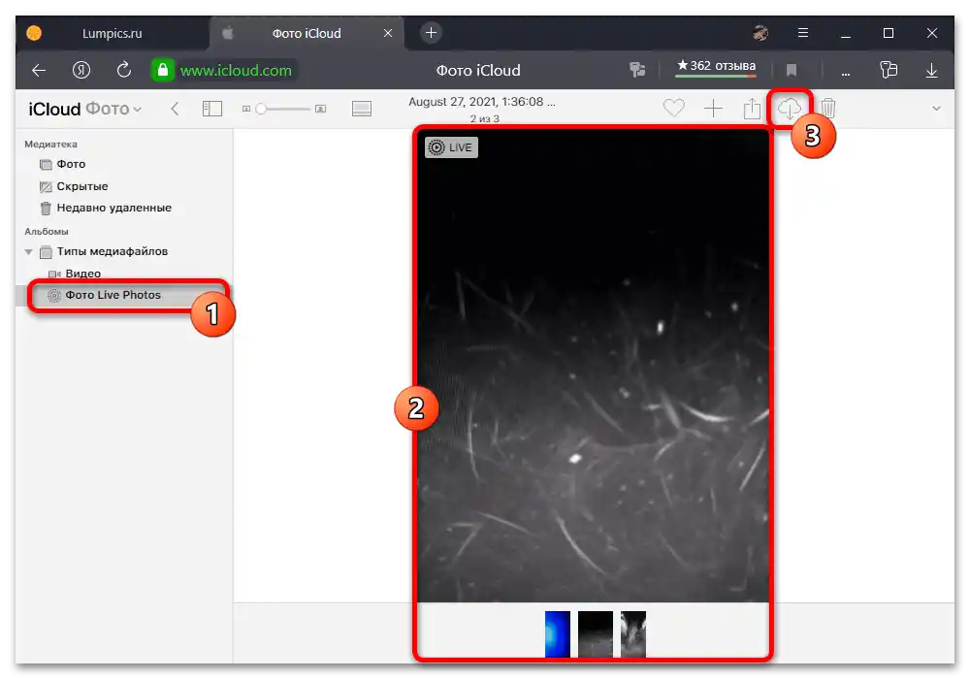Click the Фото iCloud page title in address bar

point(478,71)
